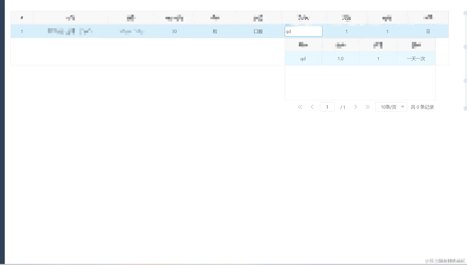Click the 共 0 条记录 record count text

(422, 107)
